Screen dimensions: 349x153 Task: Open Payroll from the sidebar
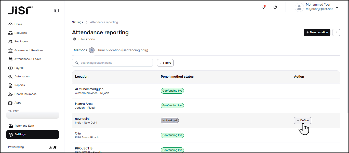(x=19, y=68)
